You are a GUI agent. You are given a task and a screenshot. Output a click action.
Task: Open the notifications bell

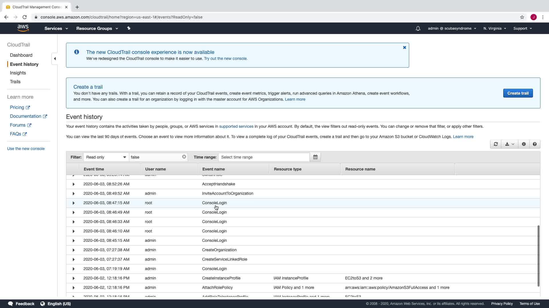click(418, 29)
